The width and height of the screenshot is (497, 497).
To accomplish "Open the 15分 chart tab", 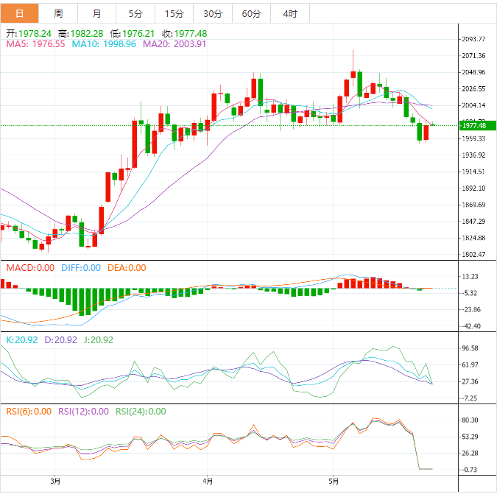I will point(174,13).
